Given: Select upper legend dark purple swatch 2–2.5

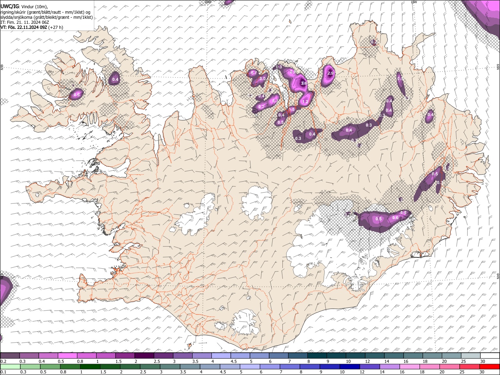Looking at the screenshot, I should point(144,355).
